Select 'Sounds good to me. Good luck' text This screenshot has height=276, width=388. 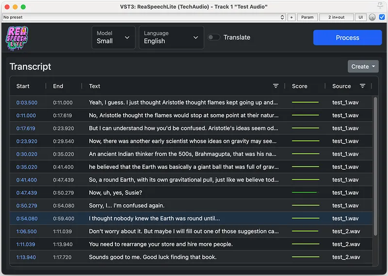coord(153,257)
